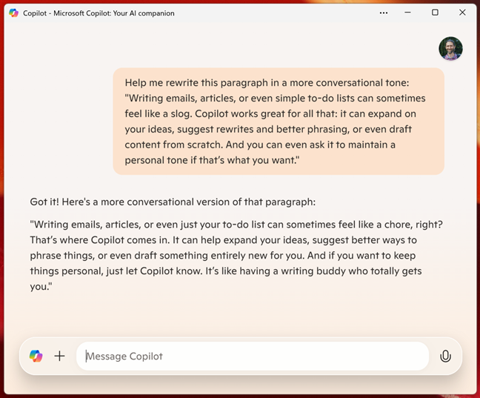
Task: Click "Help me rewrite this paragraph" prompt line
Action: click(196, 83)
